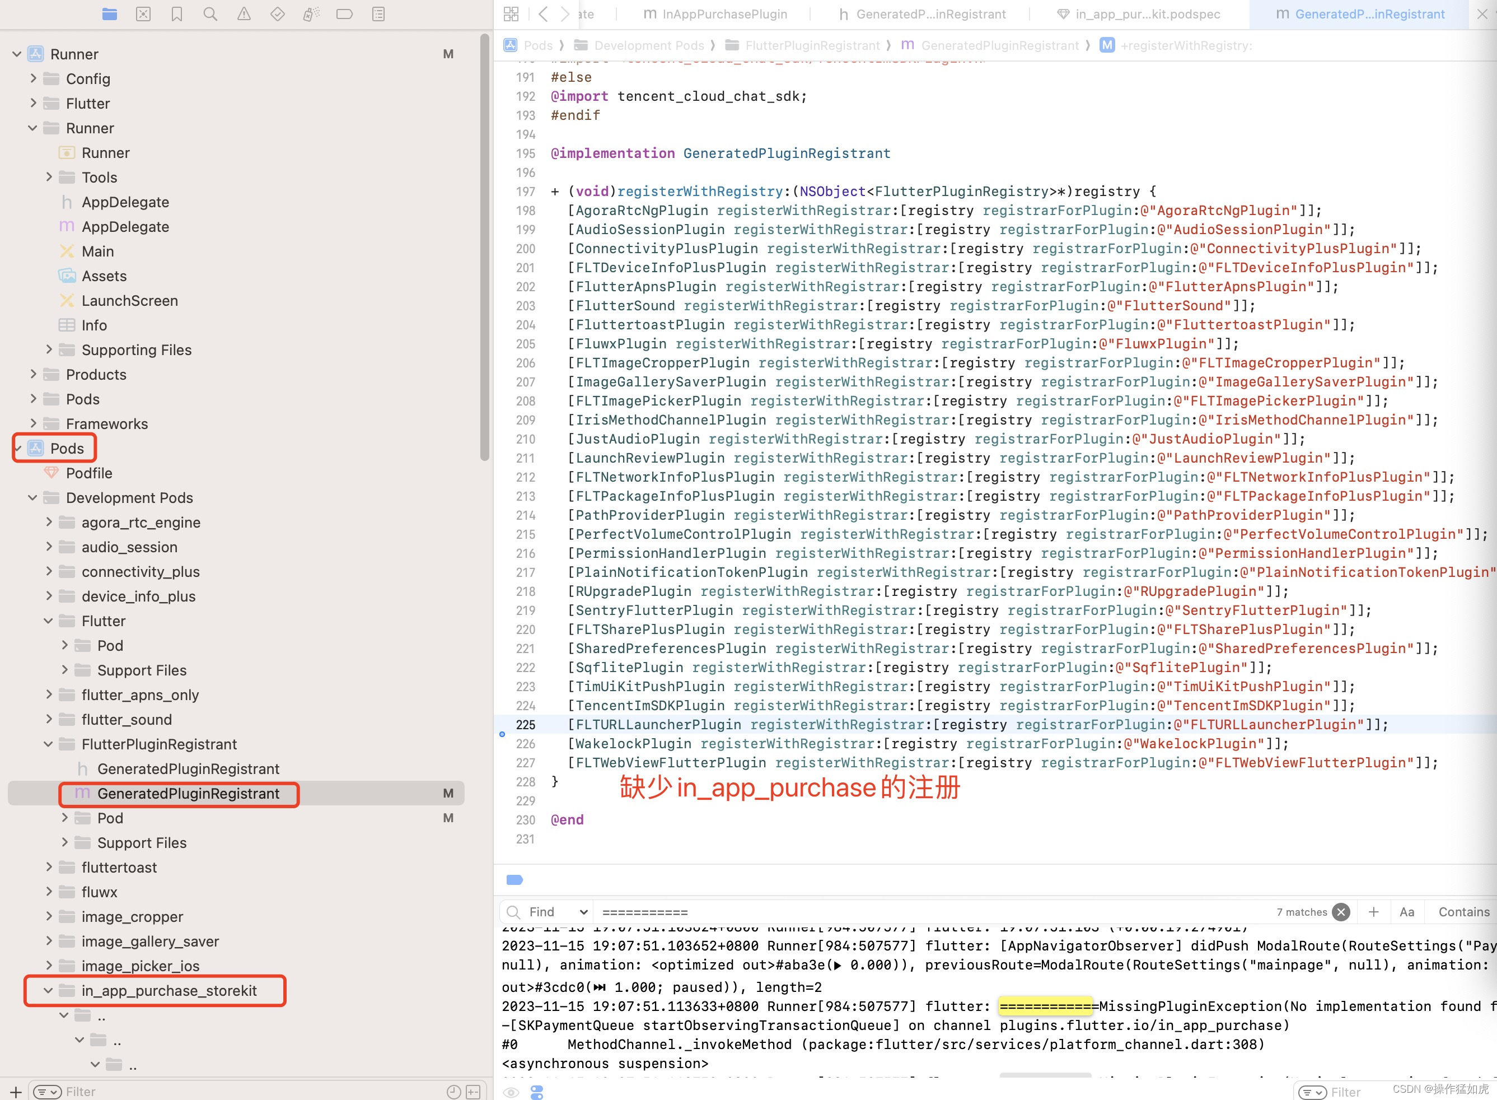Click Development Pods in breadcrumb
The width and height of the screenshot is (1497, 1100).
(x=648, y=45)
